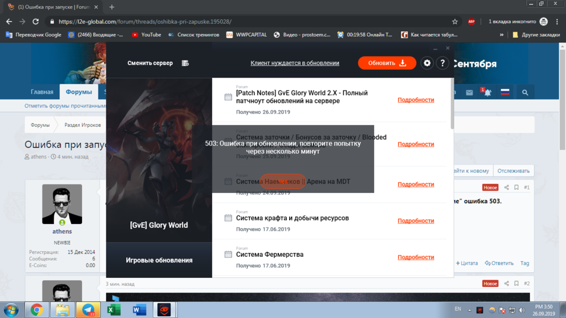Open forum notifications bell icon
566x318 pixels.
pyautogui.click(x=487, y=92)
